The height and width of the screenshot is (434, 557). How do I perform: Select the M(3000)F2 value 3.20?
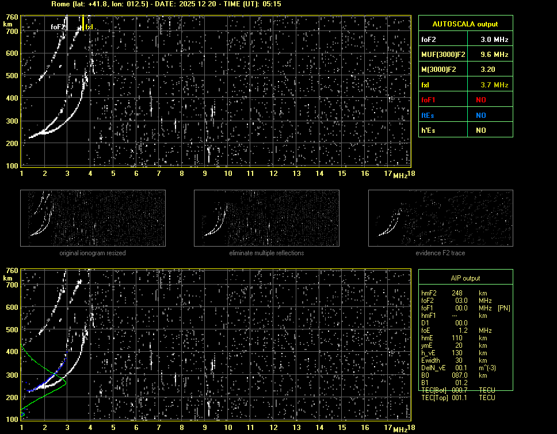point(489,70)
